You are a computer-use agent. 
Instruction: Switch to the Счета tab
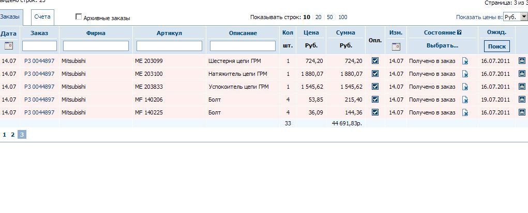pyautogui.click(x=42, y=17)
